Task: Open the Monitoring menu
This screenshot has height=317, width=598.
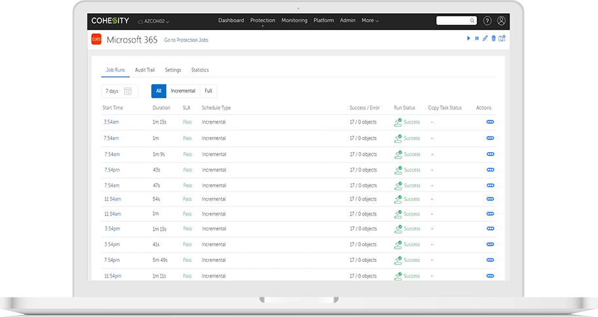Action: pyautogui.click(x=294, y=20)
